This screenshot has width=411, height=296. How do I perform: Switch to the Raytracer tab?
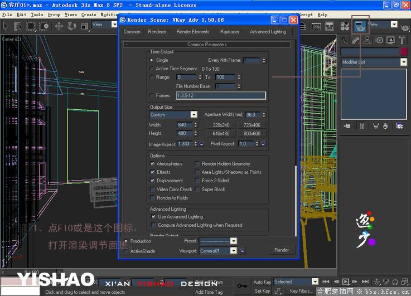coord(230,32)
